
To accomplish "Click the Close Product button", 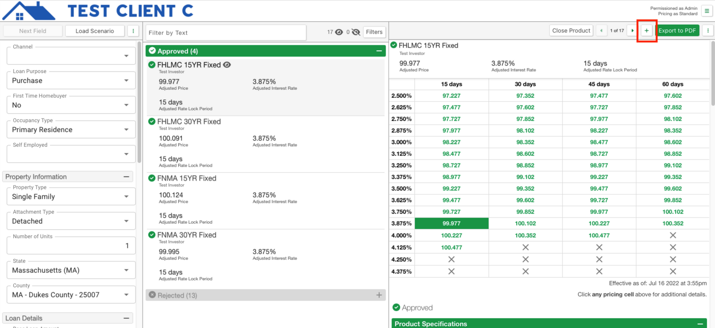I will (x=571, y=31).
